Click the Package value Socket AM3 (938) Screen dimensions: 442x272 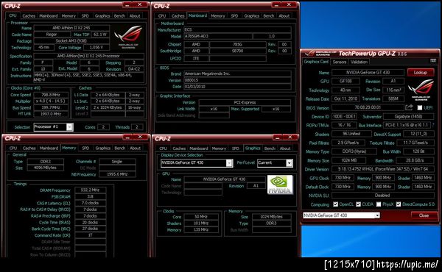pos(71,40)
